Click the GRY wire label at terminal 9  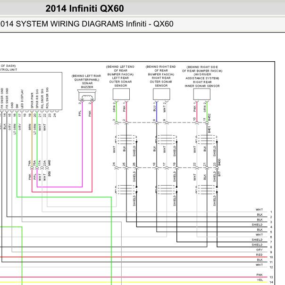(x=260, y=250)
